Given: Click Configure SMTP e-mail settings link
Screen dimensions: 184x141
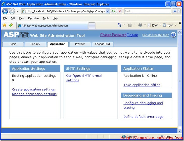Looking at the screenshot, I should coord(84,78).
